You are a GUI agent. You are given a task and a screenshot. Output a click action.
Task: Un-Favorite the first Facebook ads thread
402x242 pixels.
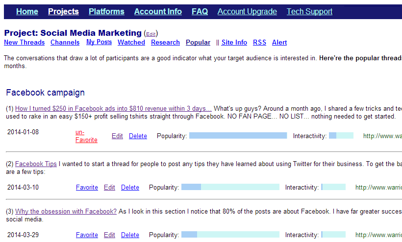[x=86, y=136]
